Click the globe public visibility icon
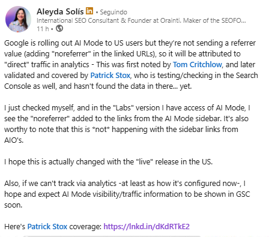269x237 pixels. [59, 29]
